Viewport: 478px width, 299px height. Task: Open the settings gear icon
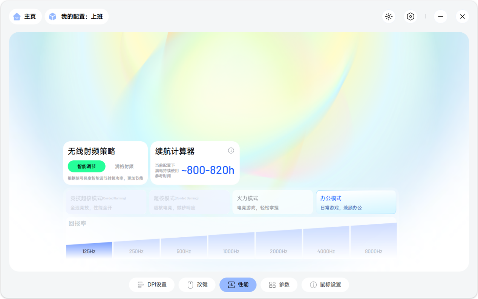tap(411, 17)
